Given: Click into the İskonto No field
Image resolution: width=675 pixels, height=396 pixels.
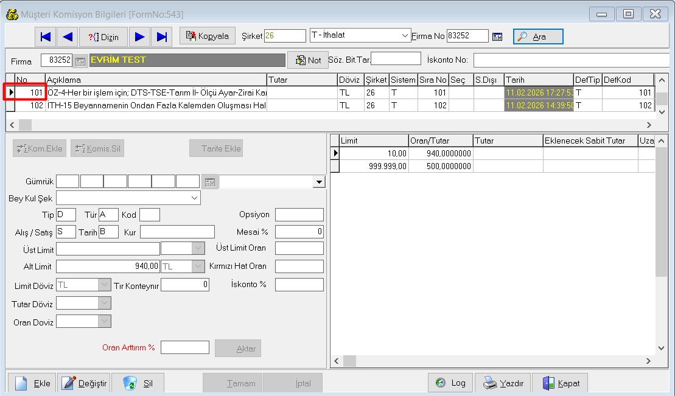Looking at the screenshot, I should click(572, 60).
